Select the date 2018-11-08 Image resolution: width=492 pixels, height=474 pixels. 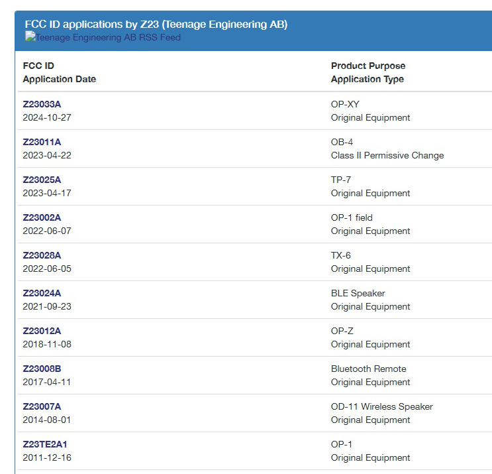click(47, 344)
